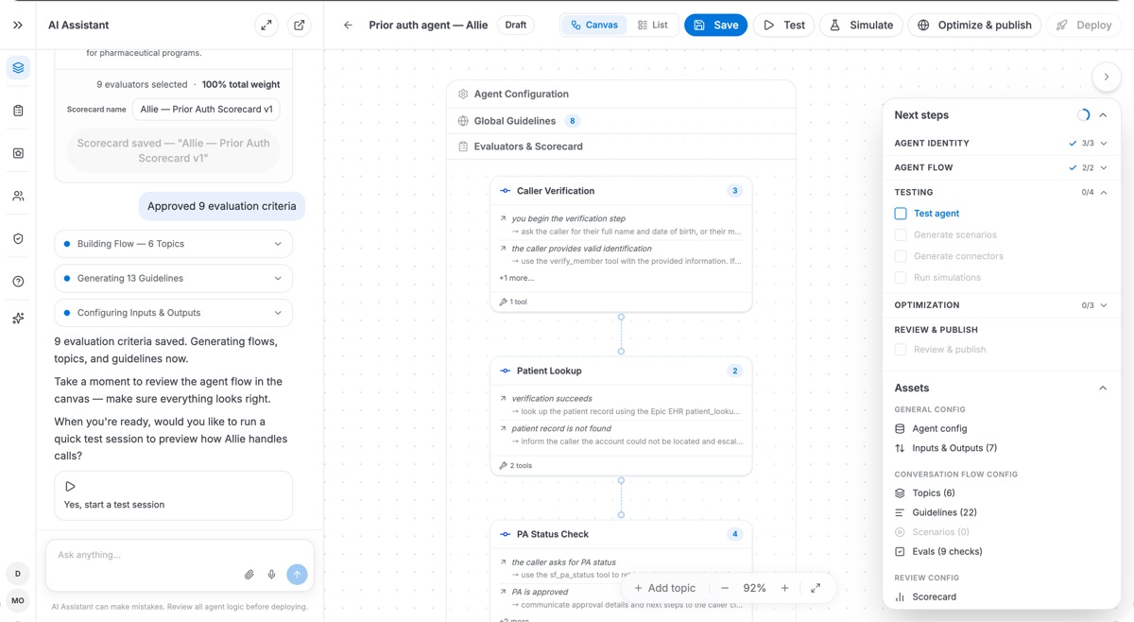Expand the AGENT IDENTITY section
Screen dimensions: 1134x622
click(x=1001, y=144)
